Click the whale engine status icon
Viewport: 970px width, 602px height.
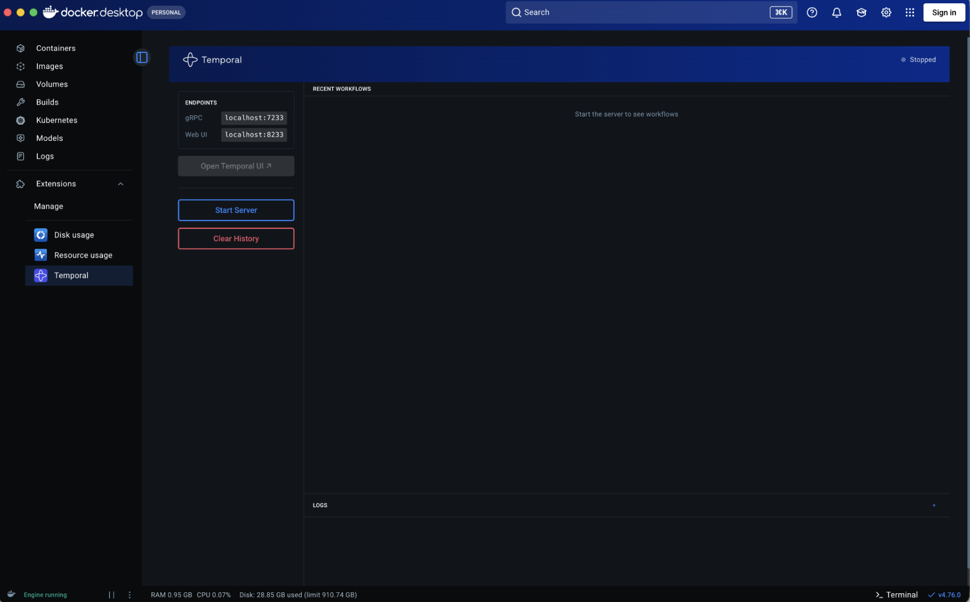pos(11,594)
